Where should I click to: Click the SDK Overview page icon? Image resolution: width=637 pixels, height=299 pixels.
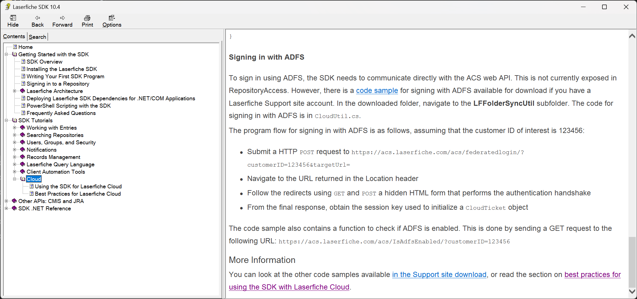point(23,61)
